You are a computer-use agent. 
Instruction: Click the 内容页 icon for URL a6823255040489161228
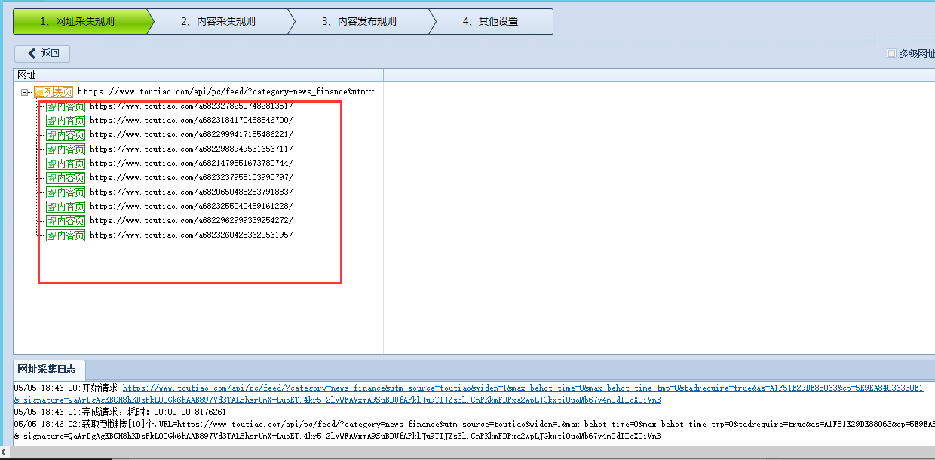tap(66, 207)
